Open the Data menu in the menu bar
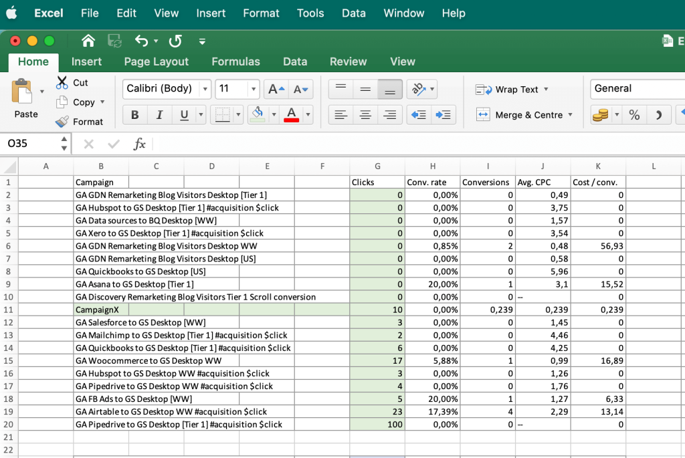 click(353, 13)
